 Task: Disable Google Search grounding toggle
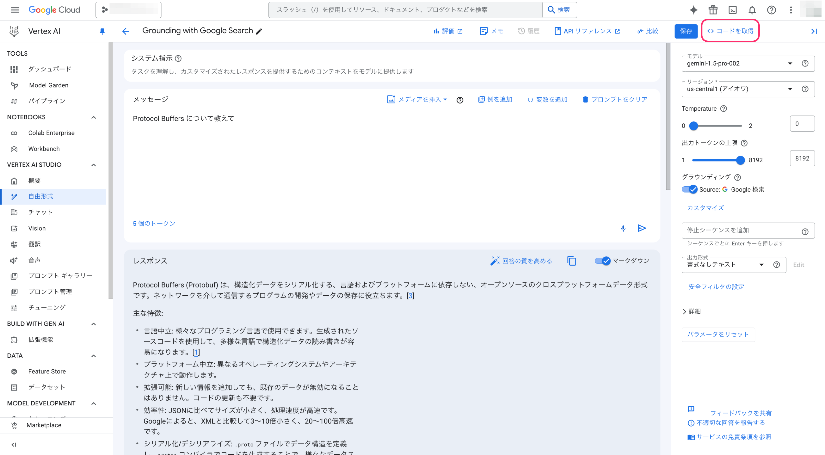(x=689, y=189)
